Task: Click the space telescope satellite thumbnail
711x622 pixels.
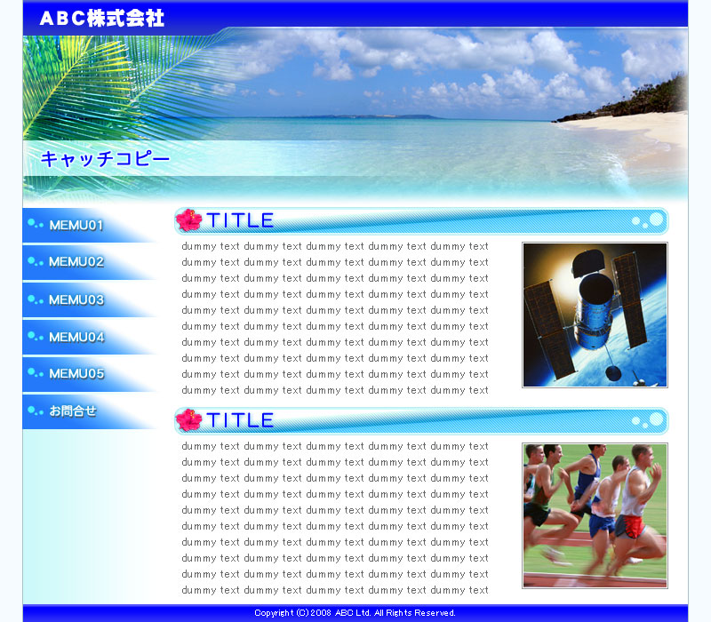Action: coord(595,315)
